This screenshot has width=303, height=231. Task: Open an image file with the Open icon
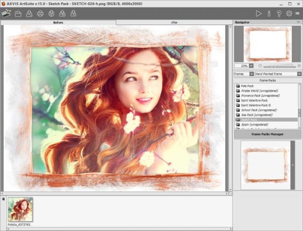pos(18,14)
